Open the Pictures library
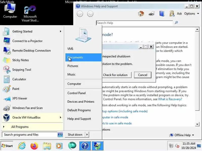 point(83,66)
